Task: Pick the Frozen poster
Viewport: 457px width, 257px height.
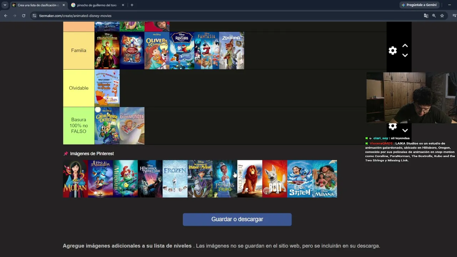Action: (x=175, y=179)
